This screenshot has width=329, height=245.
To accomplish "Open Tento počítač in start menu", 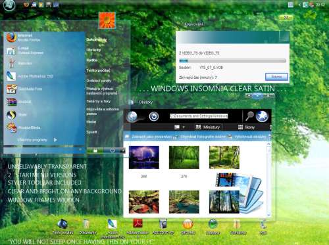I will [x=98, y=70].
